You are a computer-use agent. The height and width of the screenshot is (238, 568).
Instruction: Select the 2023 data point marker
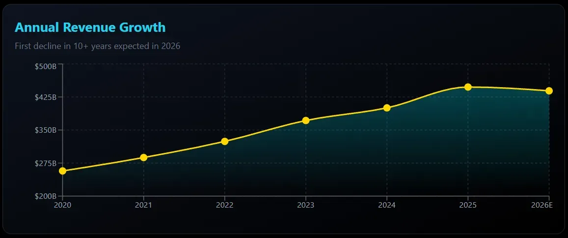[x=306, y=120]
